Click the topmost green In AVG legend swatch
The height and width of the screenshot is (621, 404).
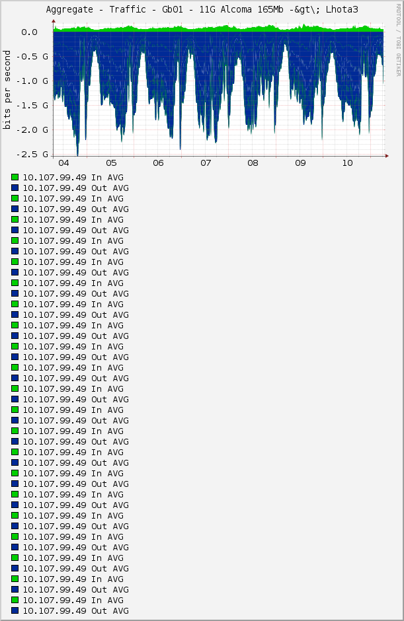[15, 177]
